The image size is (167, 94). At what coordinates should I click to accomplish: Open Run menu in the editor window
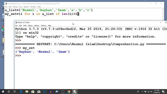(x=21, y=7)
